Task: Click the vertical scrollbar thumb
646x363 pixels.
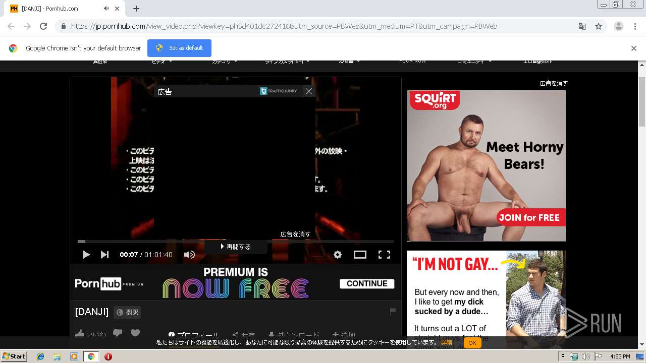Action: click(x=642, y=101)
